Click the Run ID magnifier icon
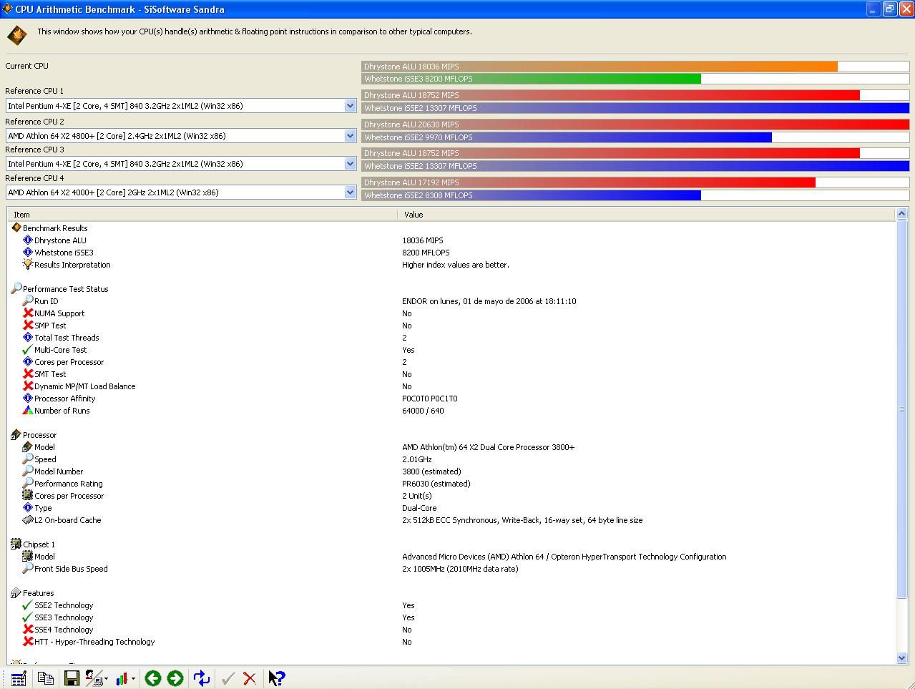The width and height of the screenshot is (915, 689). click(28, 301)
